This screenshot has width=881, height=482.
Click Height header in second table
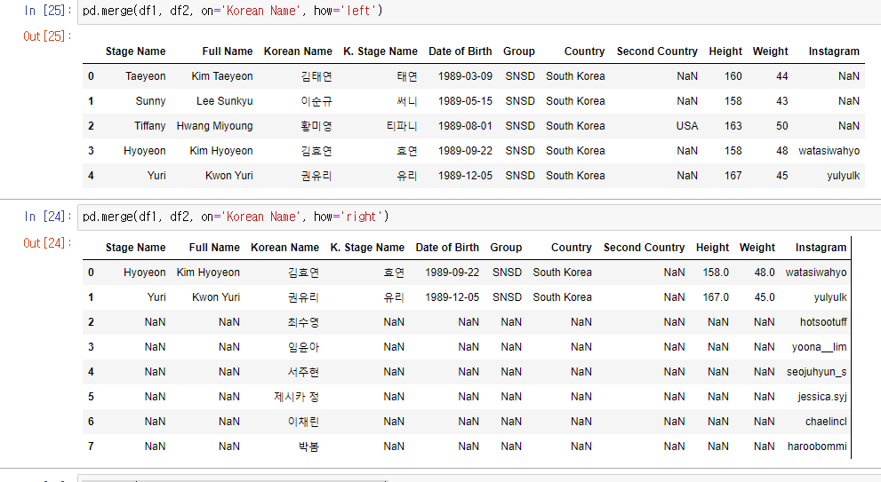click(x=712, y=248)
